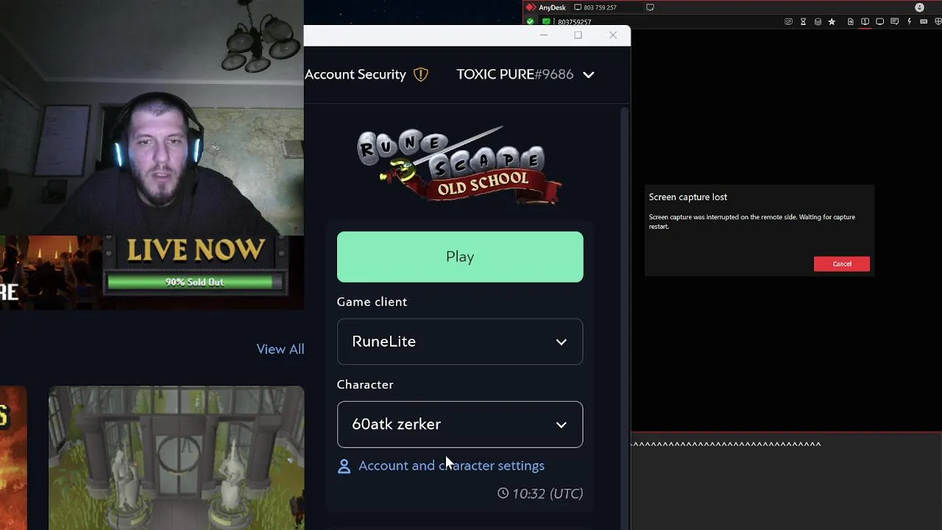
Task: Open the Old School RuneScape logo
Action: coord(460,166)
